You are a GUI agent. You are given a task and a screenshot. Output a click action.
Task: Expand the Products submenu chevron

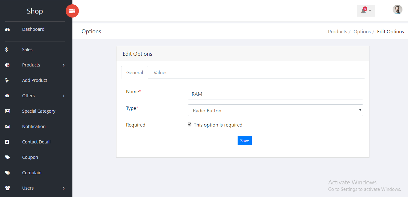(x=63, y=65)
